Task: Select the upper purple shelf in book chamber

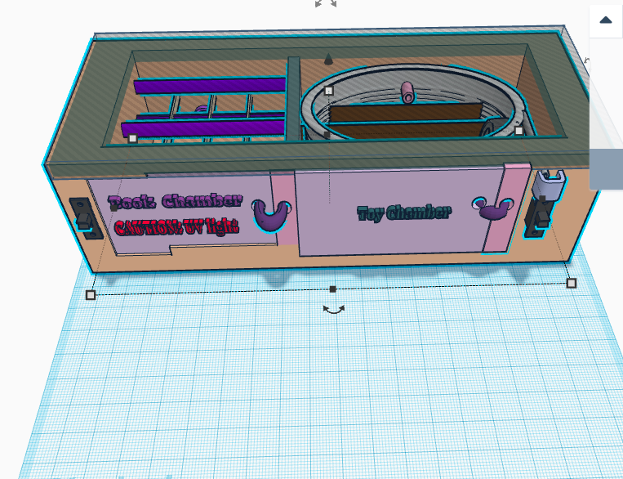Action: point(210,86)
